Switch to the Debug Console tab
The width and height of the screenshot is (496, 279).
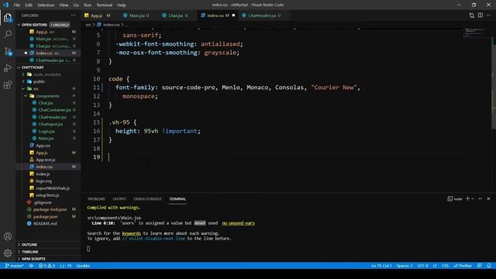pyautogui.click(x=147, y=199)
